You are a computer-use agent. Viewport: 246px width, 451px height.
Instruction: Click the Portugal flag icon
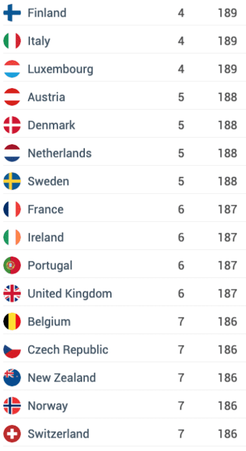12,265
